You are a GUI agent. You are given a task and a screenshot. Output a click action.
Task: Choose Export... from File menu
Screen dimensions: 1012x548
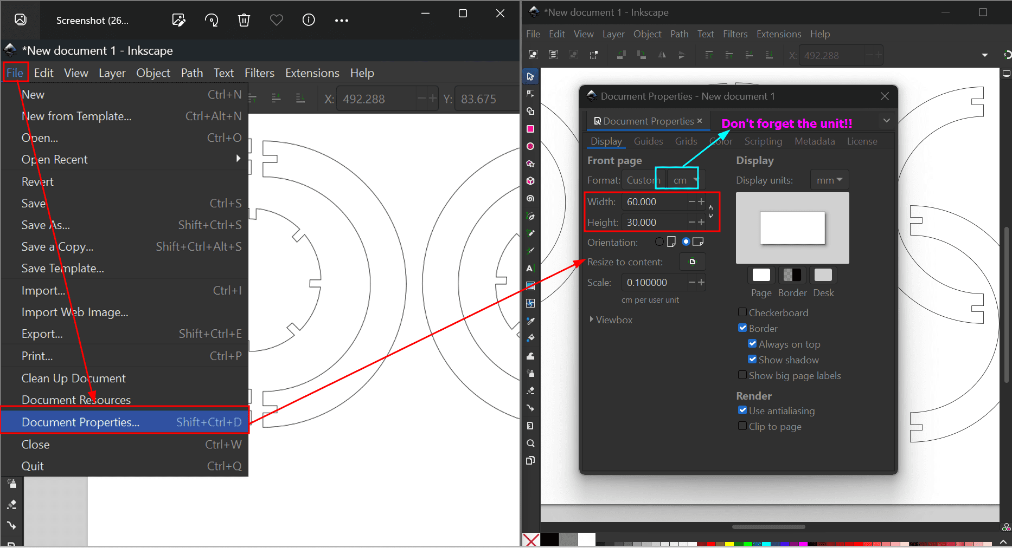pos(125,334)
